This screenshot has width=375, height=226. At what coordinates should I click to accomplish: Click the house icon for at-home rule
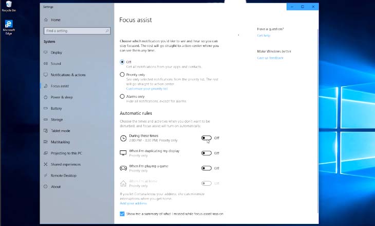123,183
